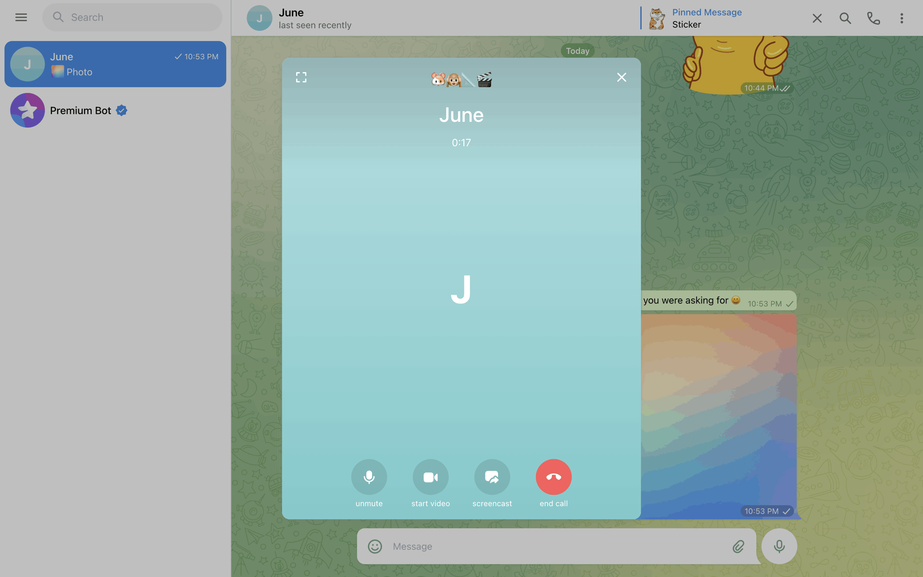Click the yellow thumbs-up sticker message

736,65
